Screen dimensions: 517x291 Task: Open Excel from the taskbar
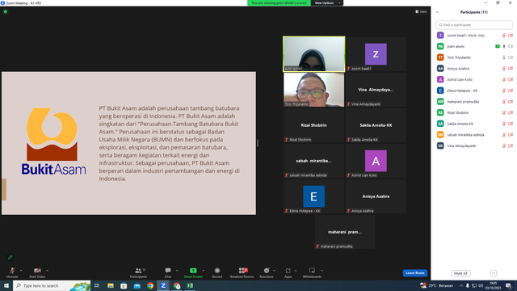tap(190, 285)
